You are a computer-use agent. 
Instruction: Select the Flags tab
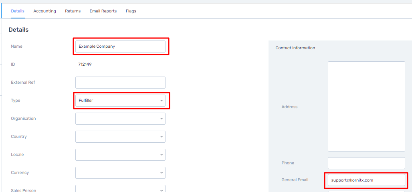pyautogui.click(x=131, y=11)
